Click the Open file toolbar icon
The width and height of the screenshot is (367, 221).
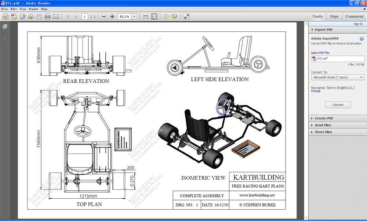click(6, 16)
